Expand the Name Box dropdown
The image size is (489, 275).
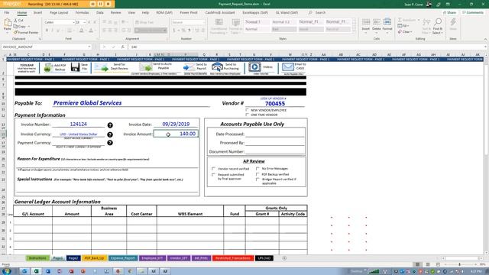(89, 47)
